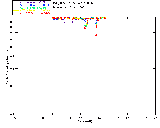This screenshot has width=160, height=128.
Task: Click y-axis tick label '0.5'
Action: [12, 47]
